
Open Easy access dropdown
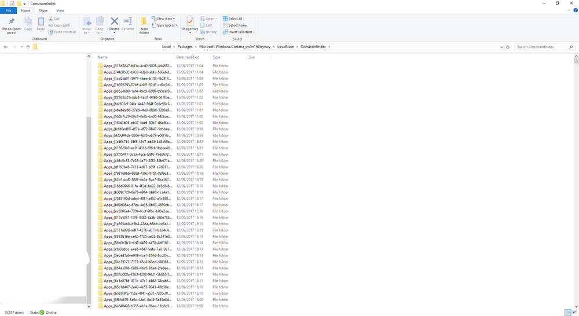tap(164, 25)
